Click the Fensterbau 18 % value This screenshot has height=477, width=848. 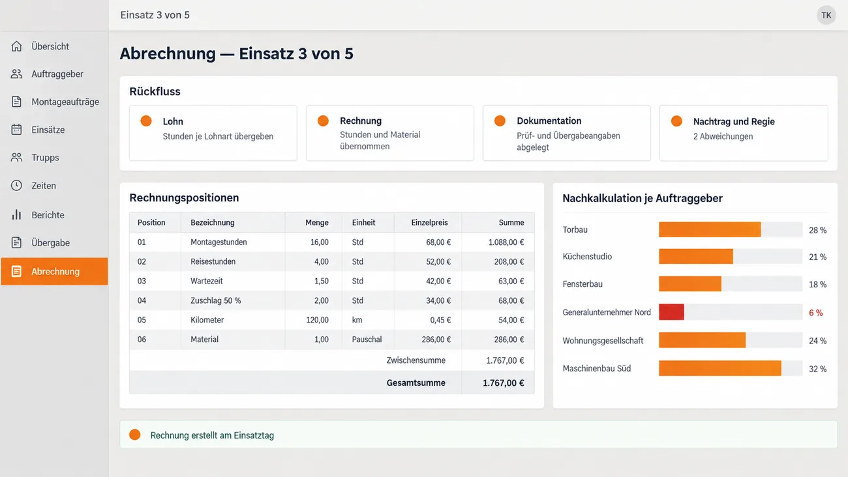[x=817, y=285]
